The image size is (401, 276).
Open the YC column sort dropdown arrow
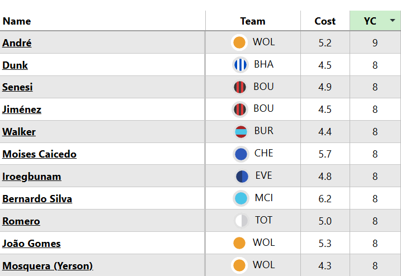coord(393,21)
